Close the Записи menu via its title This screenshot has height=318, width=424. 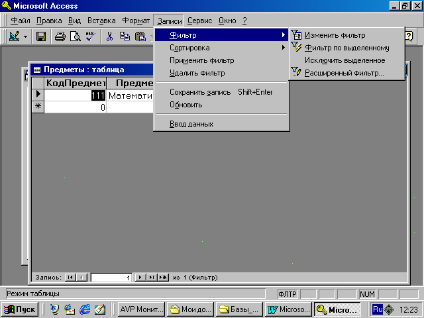170,21
